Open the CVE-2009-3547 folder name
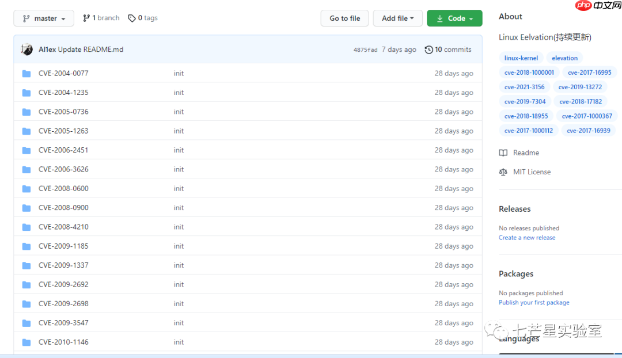 pos(63,323)
